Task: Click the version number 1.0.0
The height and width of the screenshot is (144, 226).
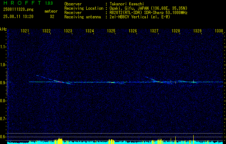Action: pyautogui.click(x=49, y=3)
